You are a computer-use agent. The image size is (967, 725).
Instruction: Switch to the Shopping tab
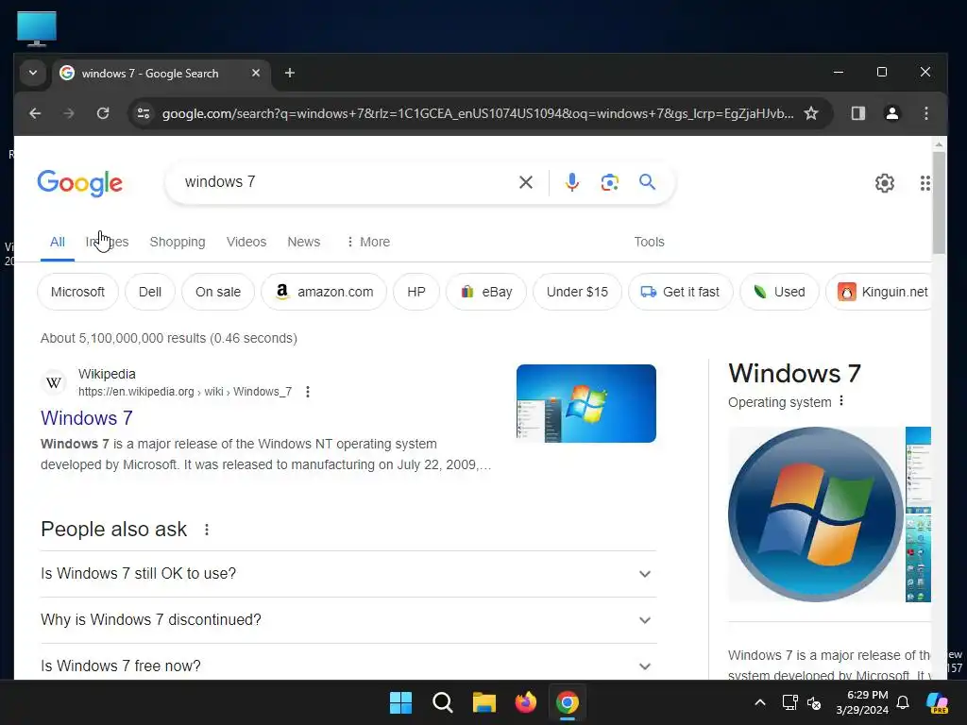178,243
